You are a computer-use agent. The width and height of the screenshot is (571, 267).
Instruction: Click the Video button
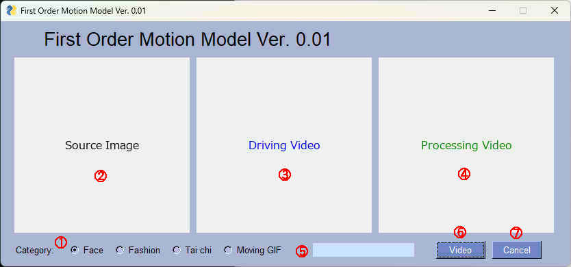click(460, 251)
